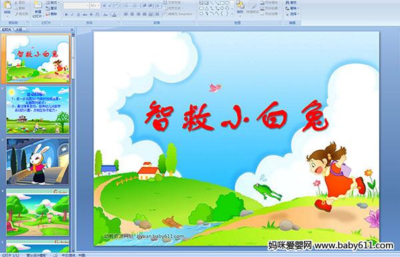Open the font name dropdown
The height and width of the screenshot is (257, 400).
(87, 5)
